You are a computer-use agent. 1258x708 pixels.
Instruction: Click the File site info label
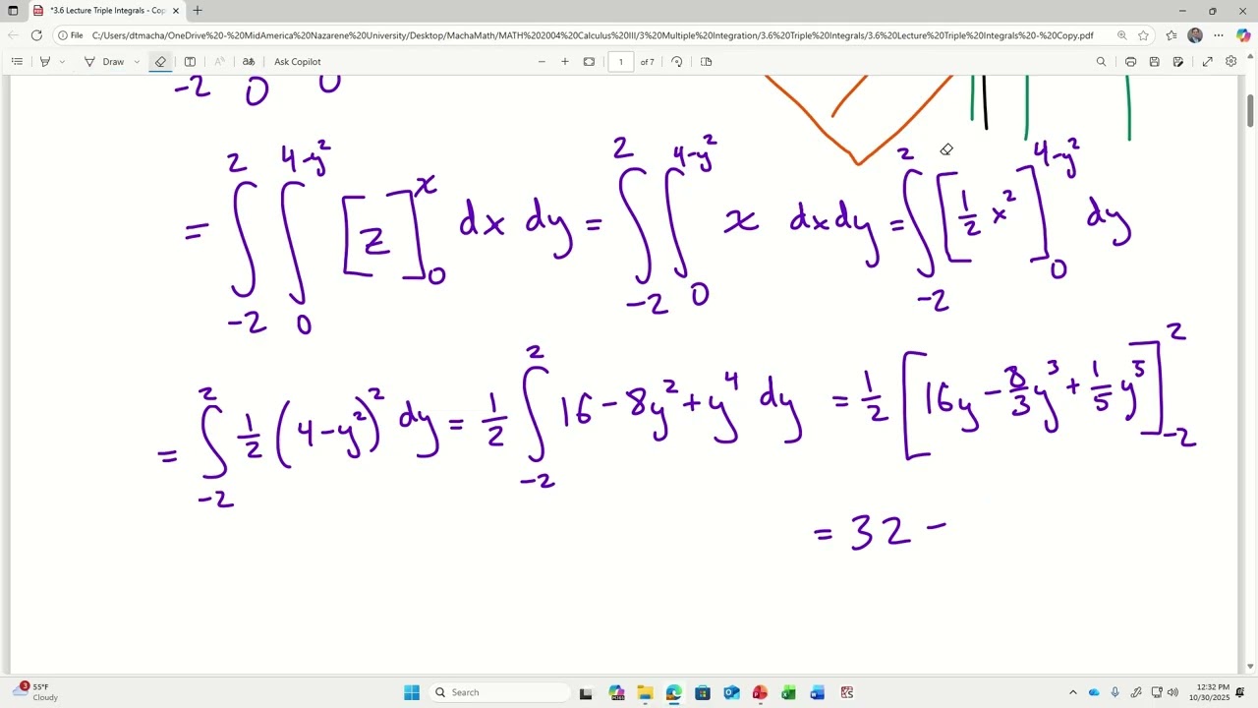tap(70, 35)
